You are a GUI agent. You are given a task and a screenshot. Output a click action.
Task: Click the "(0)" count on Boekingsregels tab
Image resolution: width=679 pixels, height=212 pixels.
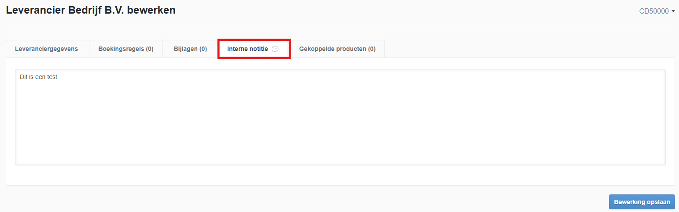[148, 49]
